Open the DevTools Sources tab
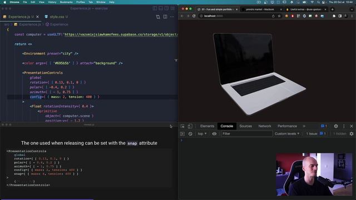This screenshot has width=356, height=200. [x=245, y=126]
